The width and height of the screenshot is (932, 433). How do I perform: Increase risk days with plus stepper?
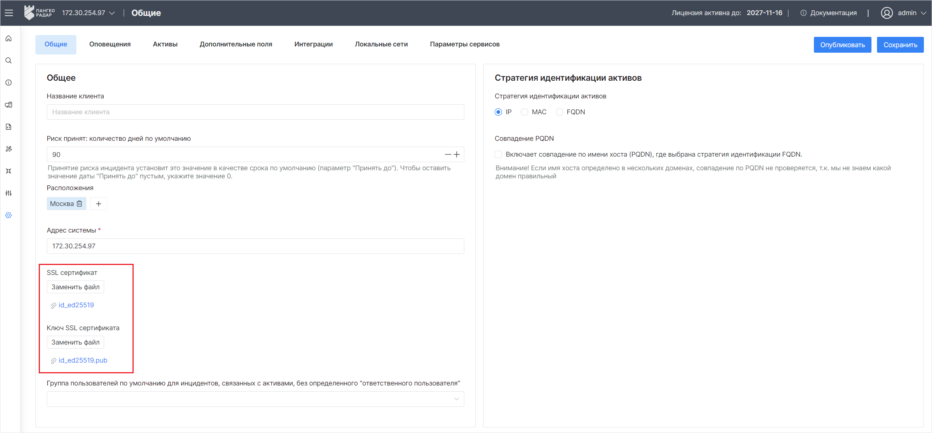(x=457, y=154)
